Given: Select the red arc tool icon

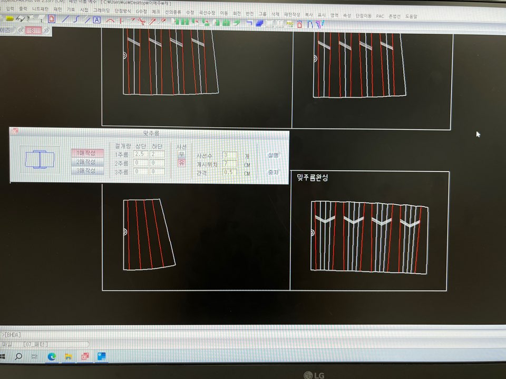Looking at the screenshot, I should 111,21.
